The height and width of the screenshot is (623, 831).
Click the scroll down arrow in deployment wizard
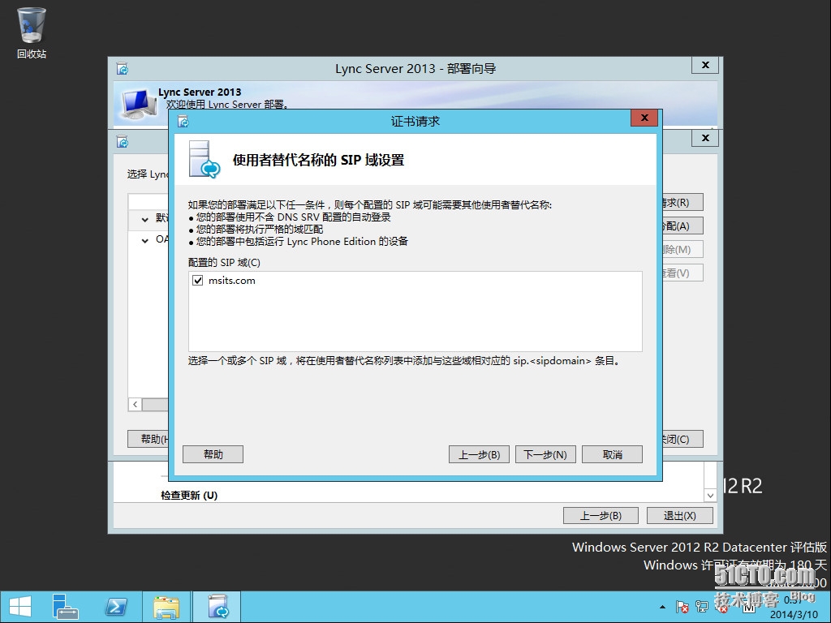coord(710,496)
